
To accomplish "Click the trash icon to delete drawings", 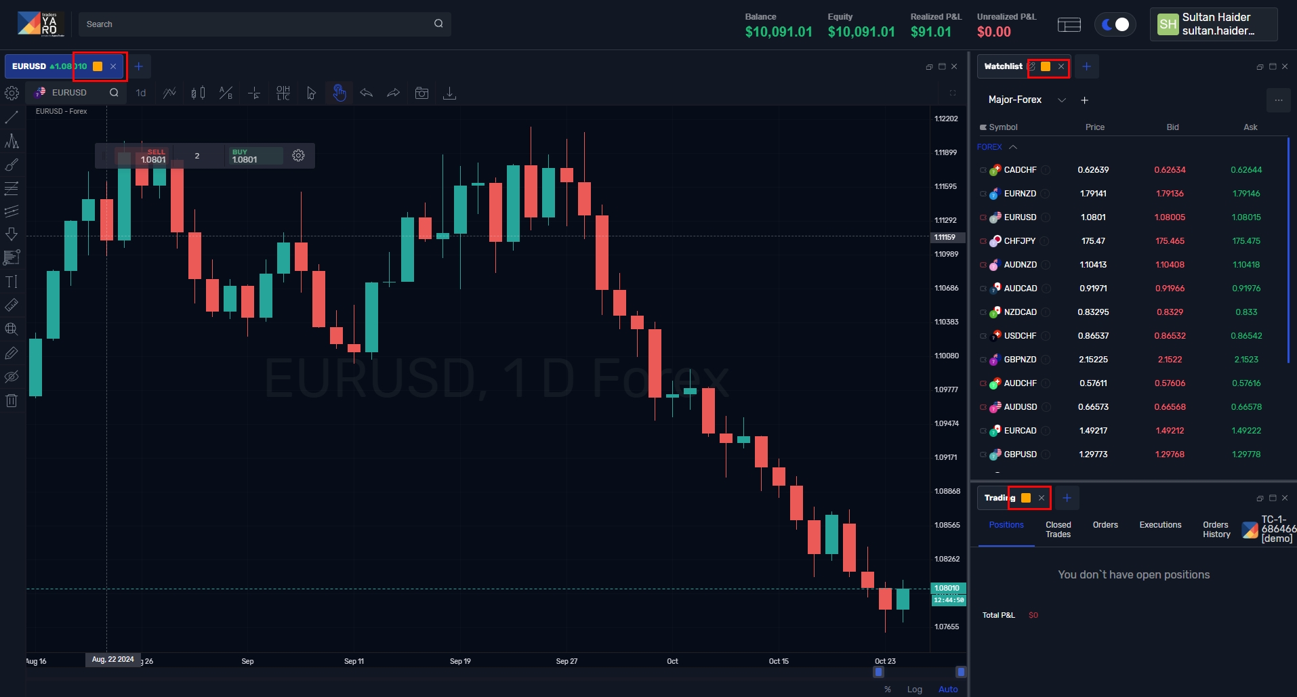I will 12,401.
